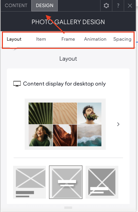
Task: Switch to the CONTENT tab
Action: pyautogui.click(x=16, y=6)
